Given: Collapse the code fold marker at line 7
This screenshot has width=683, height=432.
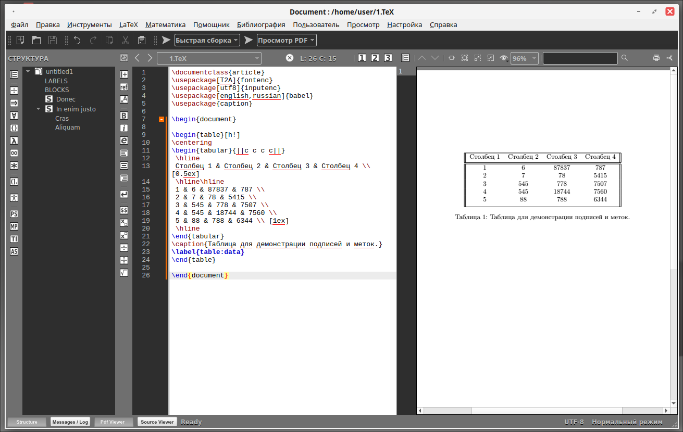Looking at the screenshot, I should pos(162,119).
